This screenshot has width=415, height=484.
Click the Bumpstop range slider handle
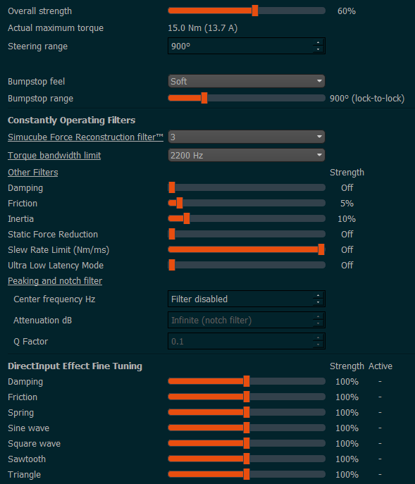(204, 98)
